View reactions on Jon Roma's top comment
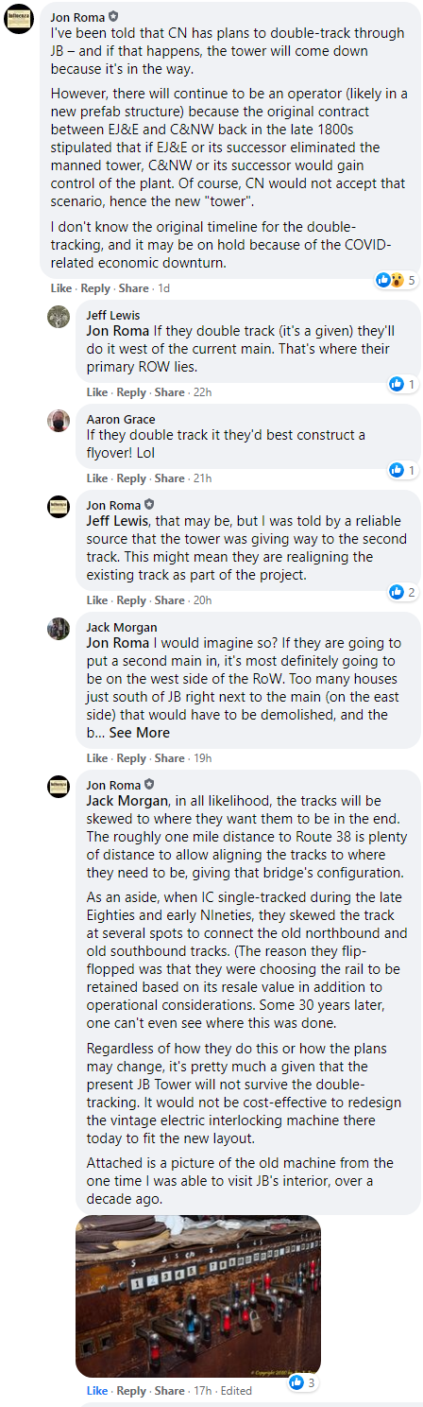 click(x=397, y=280)
